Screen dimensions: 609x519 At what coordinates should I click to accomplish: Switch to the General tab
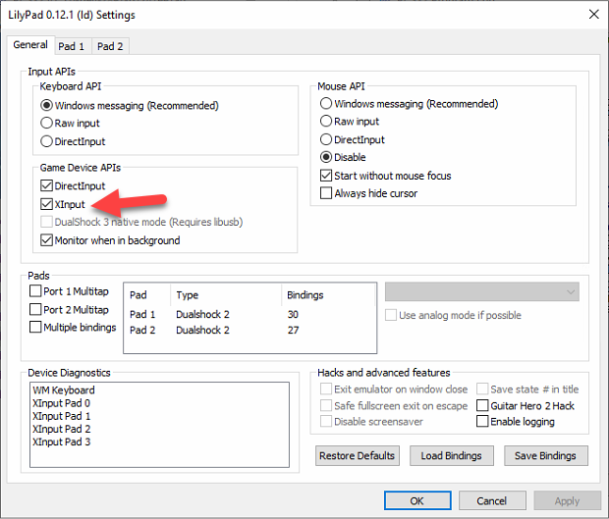(30, 45)
